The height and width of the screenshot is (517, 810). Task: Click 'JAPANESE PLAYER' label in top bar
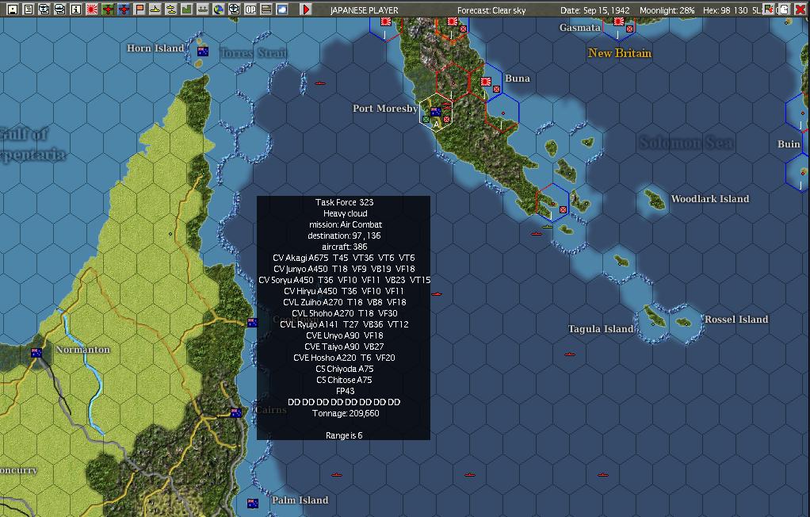[x=365, y=10]
